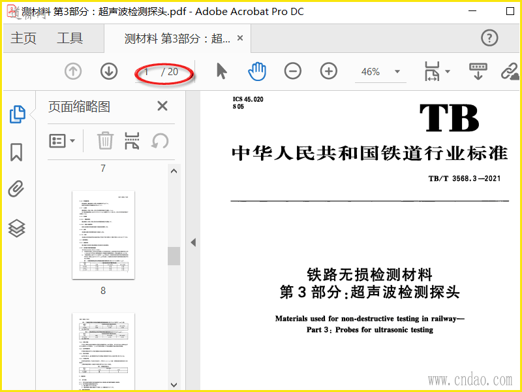The image size is (522, 392).
Task: Zoom in with the plus icon
Action: tap(329, 71)
